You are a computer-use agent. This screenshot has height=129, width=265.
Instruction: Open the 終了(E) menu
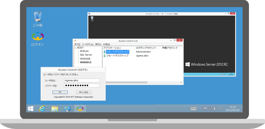coord(77,44)
